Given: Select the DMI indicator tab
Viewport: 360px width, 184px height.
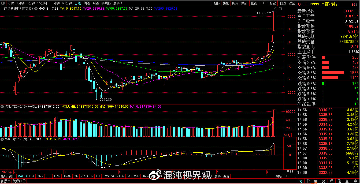Looking at the screenshot, I should pos(32,176).
